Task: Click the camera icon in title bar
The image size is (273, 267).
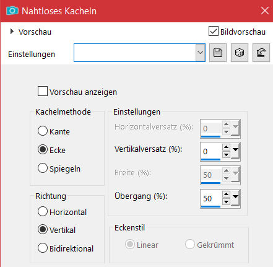Action: pos(12,11)
